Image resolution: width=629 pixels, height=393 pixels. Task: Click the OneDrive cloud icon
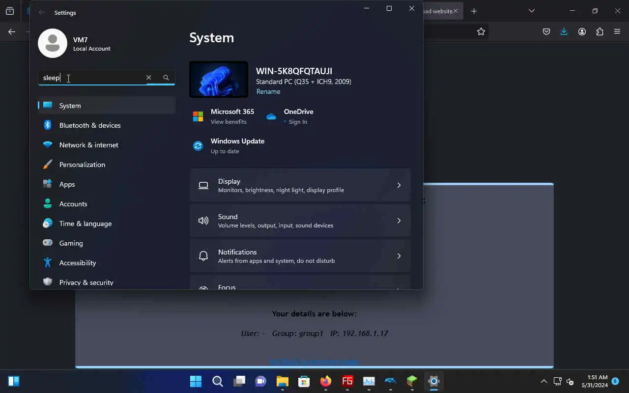click(271, 116)
